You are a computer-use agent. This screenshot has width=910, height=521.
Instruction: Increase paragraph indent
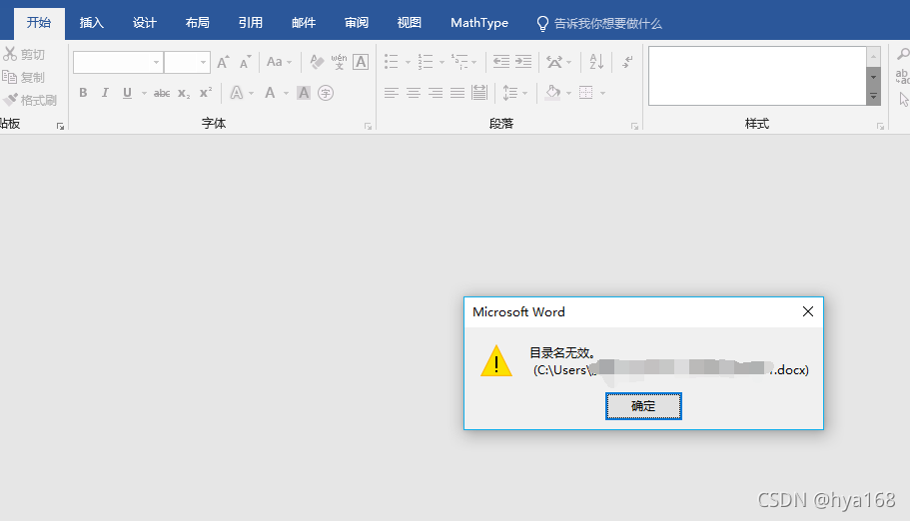(x=522, y=62)
